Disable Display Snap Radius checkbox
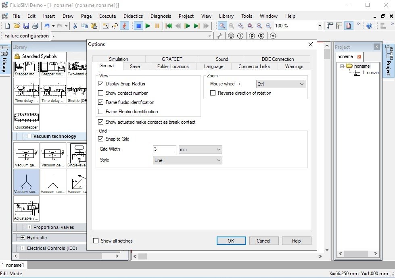Screen dimensions: 395x278 (100, 83)
